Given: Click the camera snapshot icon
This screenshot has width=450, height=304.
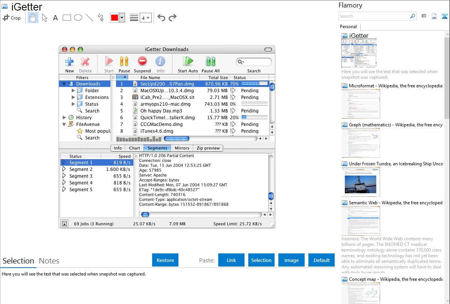Looking at the screenshot, I should point(424,16).
